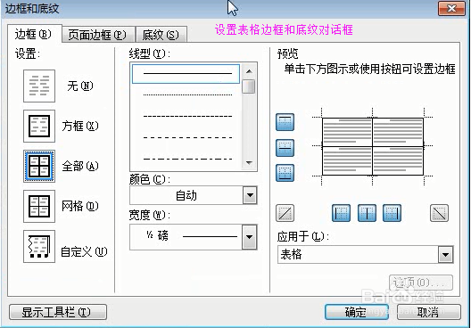Switch to the 页面边框 tab
The height and width of the screenshot is (328, 471).
[x=98, y=35]
